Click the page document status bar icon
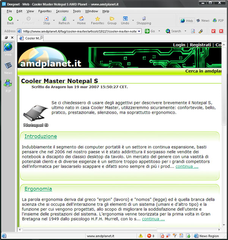 pos(181,236)
